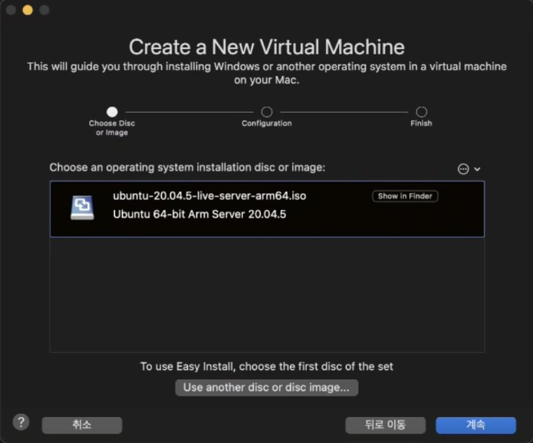Click the Choose an operating system installation label

(187, 168)
